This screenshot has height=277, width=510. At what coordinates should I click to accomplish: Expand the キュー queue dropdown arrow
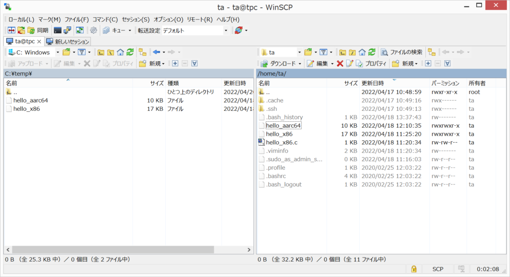coord(130,30)
